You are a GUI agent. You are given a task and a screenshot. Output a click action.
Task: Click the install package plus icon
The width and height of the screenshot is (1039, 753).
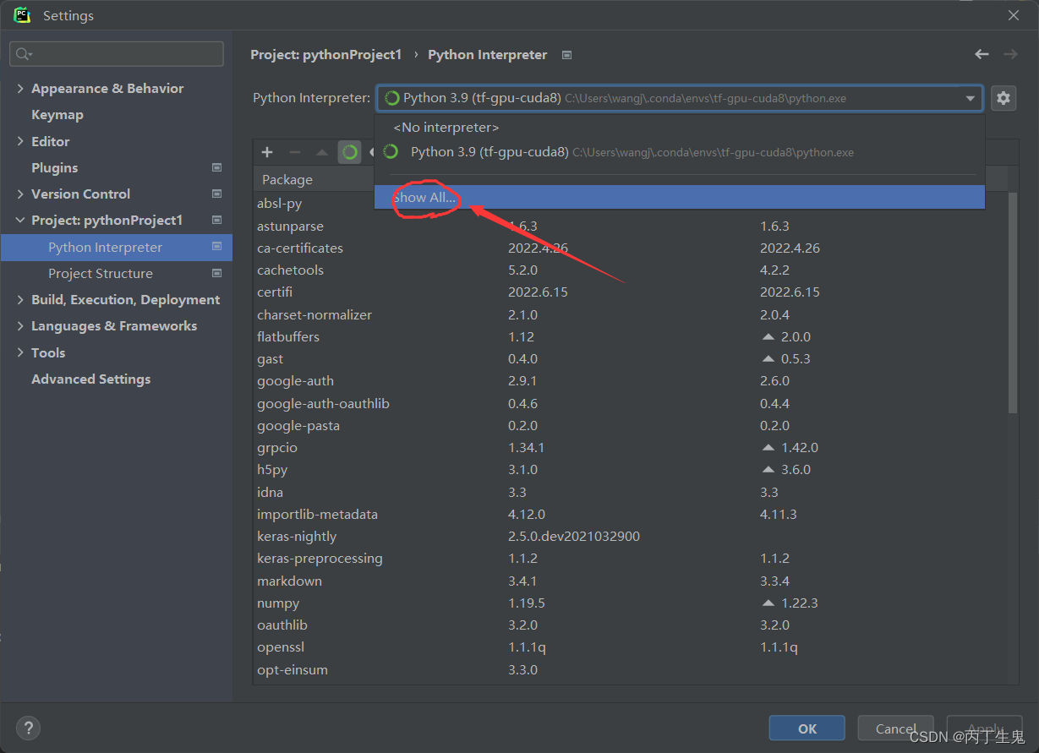(x=267, y=152)
